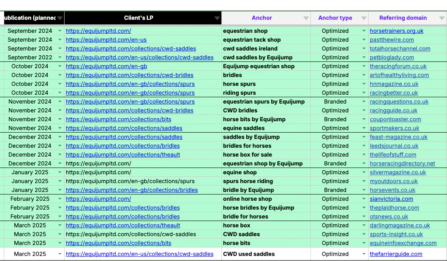Open date dropdown in theracingforum.co.uk row
Image resolution: width=447 pixels, height=261 pixels.
click(x=59, y=66)
